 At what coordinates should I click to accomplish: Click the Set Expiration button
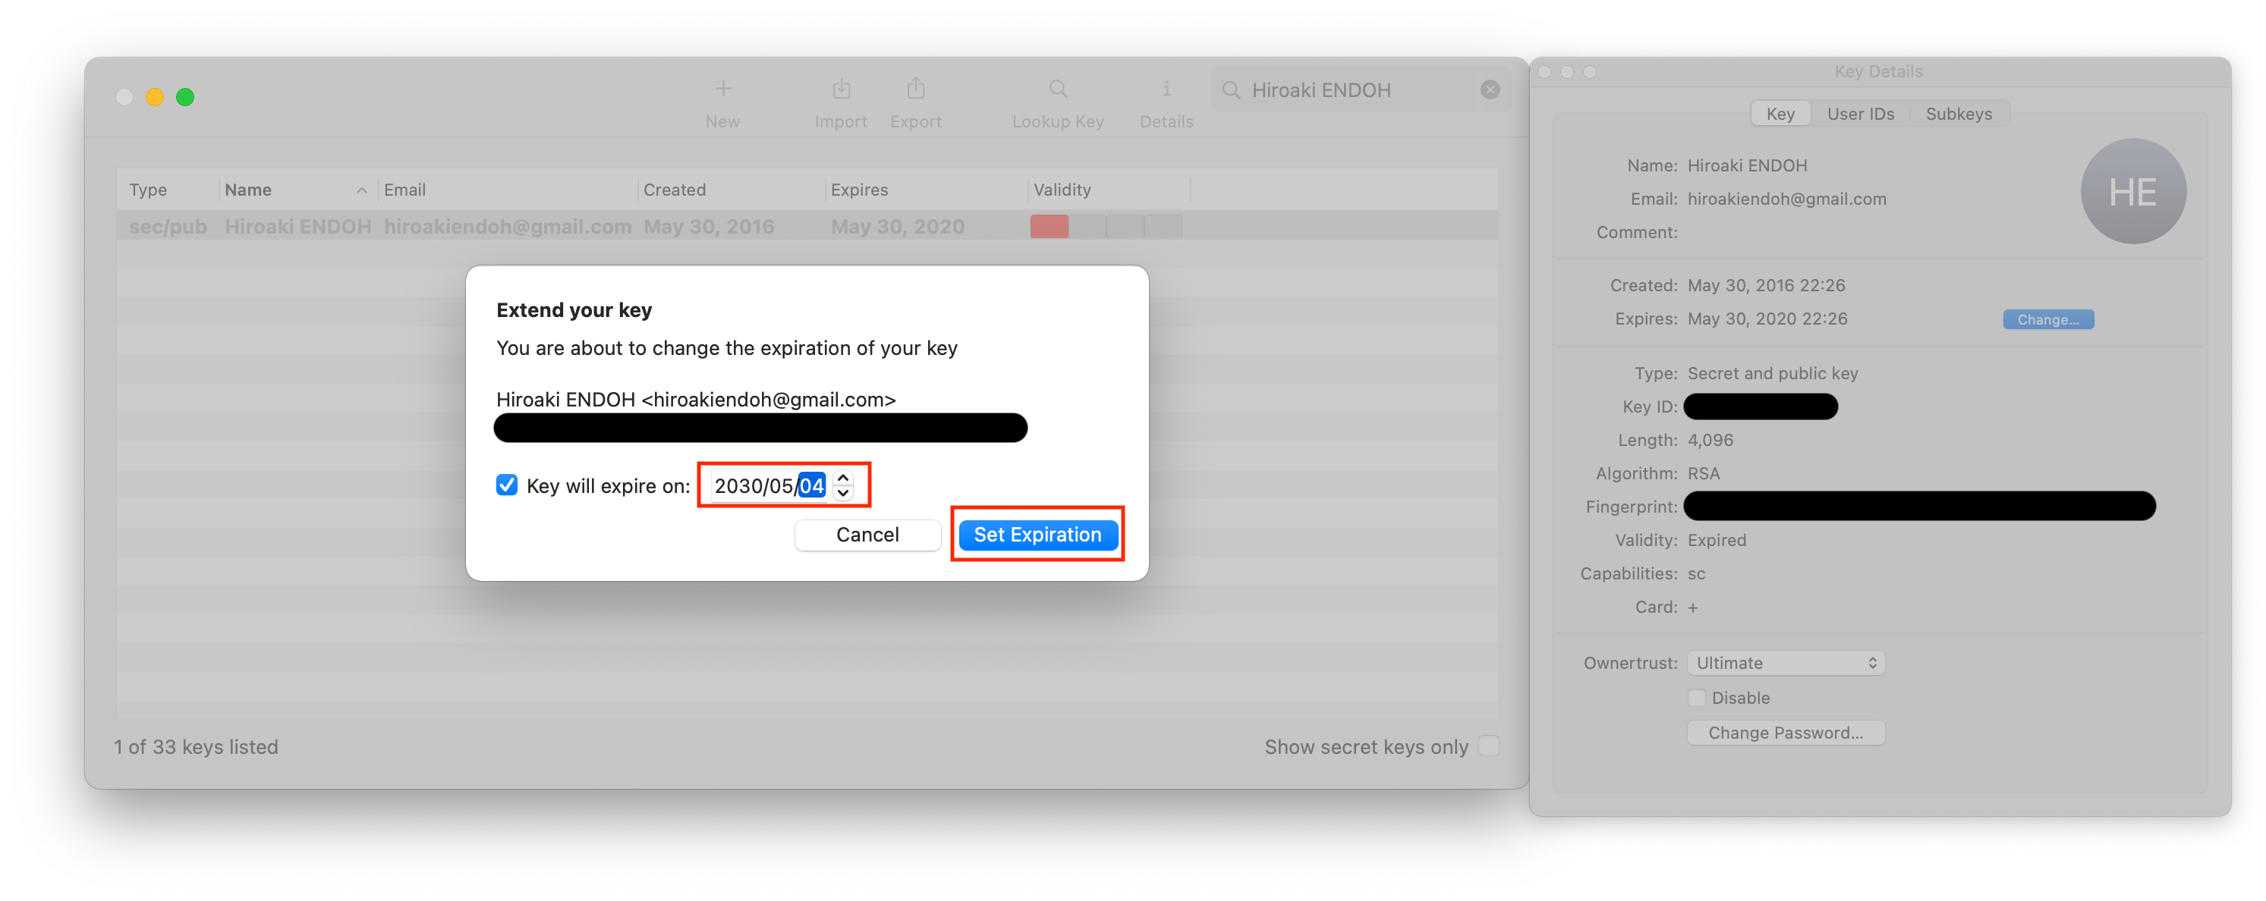coord(1037,534)
